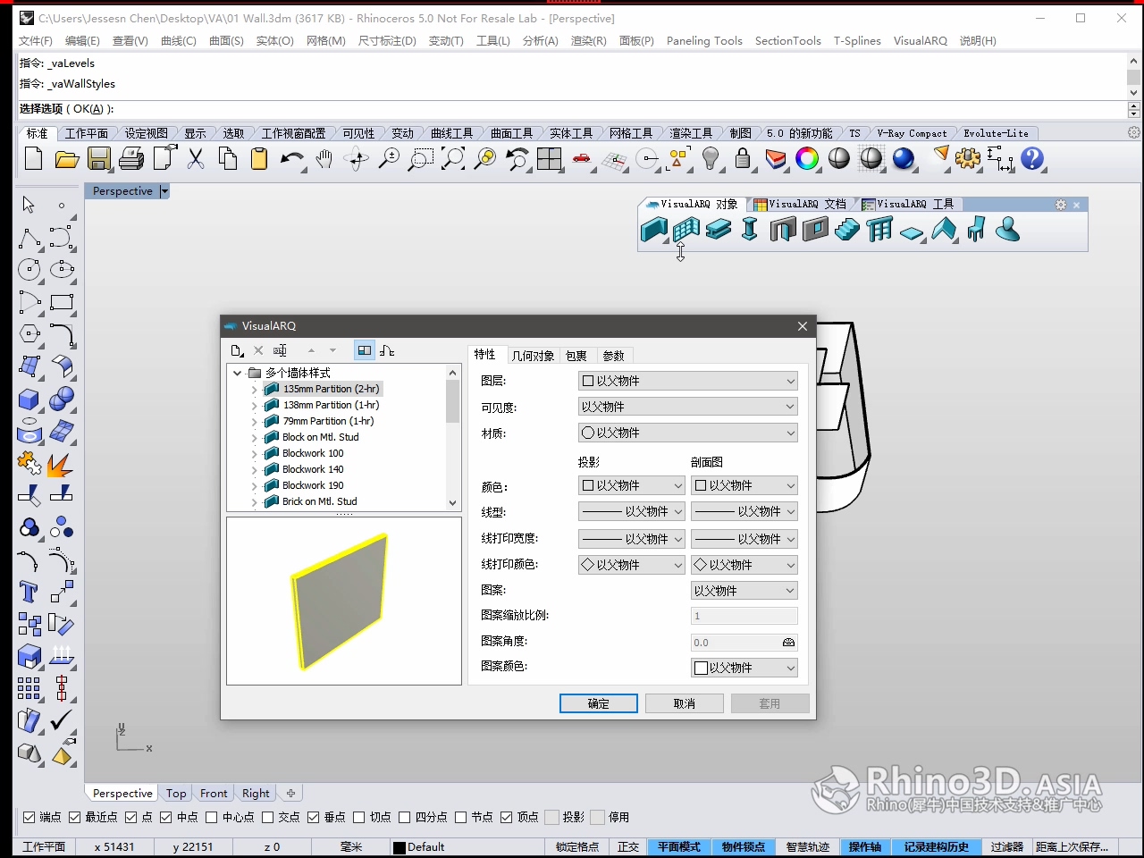Click the VisualARQ Roof tool icon
The image size is (1144, 858).
(944, 230)
